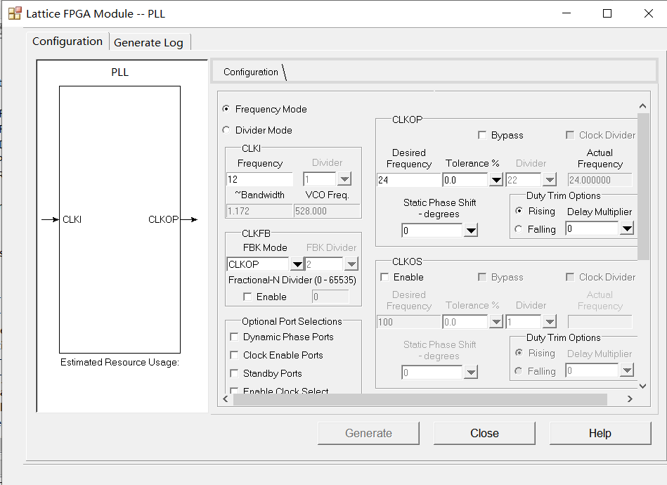Toggle the CLKOP Bypass checkbox
The image size is (667, 485).
pyautogui.click(x=482, y=135)
